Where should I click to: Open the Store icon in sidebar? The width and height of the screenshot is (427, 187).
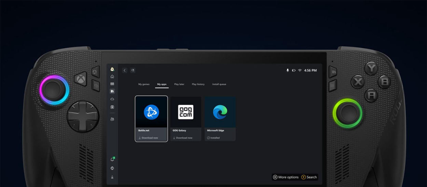click(112, 107)
